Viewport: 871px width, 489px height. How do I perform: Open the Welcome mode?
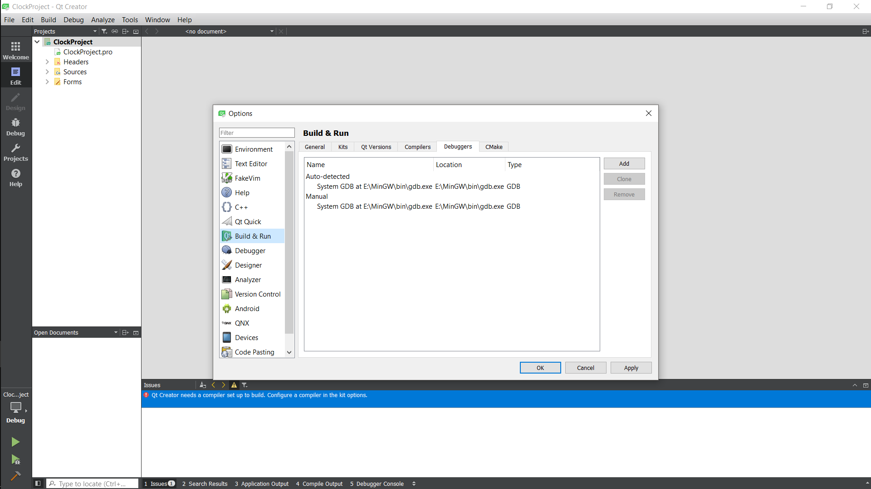(16, 50)
